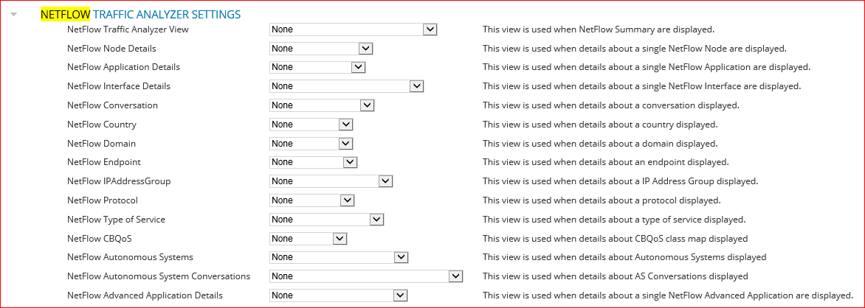The image size is (865, 308).
Task: Click the NetFlow Traffic Analyzer Settings heading
Action: point(141,14)
